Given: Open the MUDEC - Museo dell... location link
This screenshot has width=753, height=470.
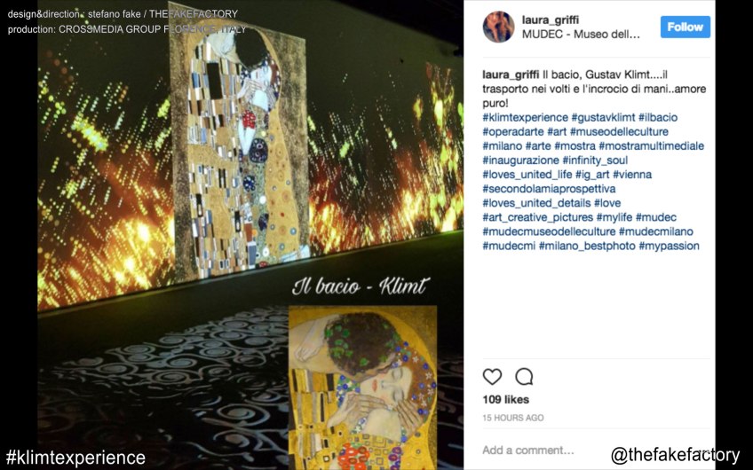Looking at the screenshot, I should (x=581, y=34).
